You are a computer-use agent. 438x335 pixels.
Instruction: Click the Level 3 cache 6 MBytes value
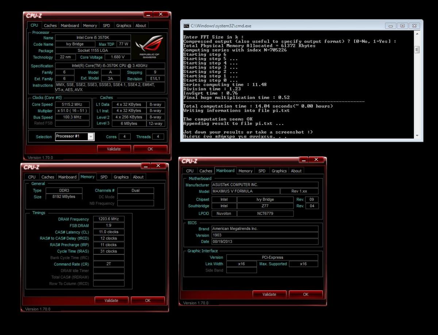129,123
